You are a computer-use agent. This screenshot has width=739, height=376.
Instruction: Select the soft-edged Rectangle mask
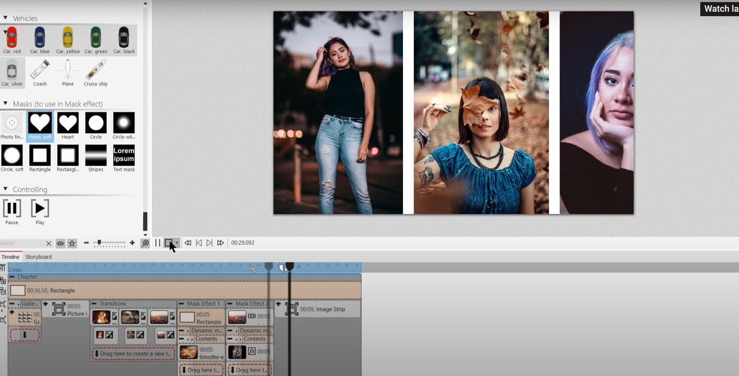click(68, 158)
